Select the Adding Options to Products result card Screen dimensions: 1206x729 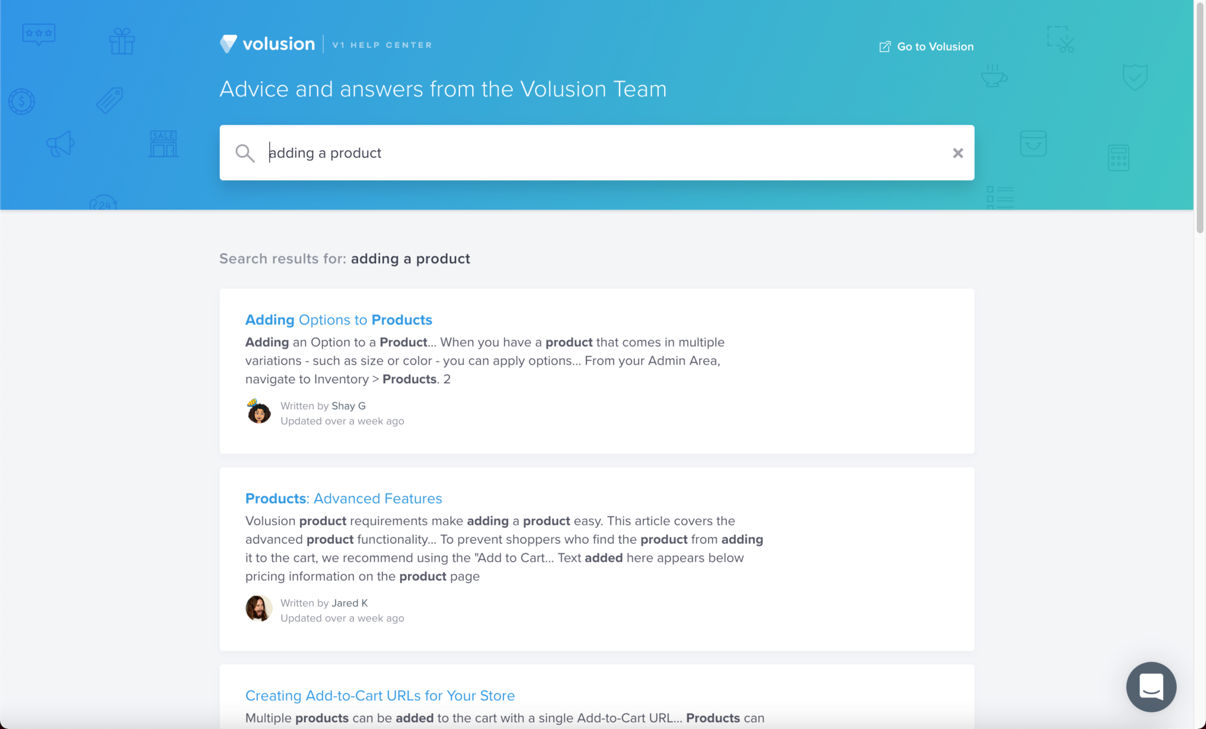[x=597, y=371]
